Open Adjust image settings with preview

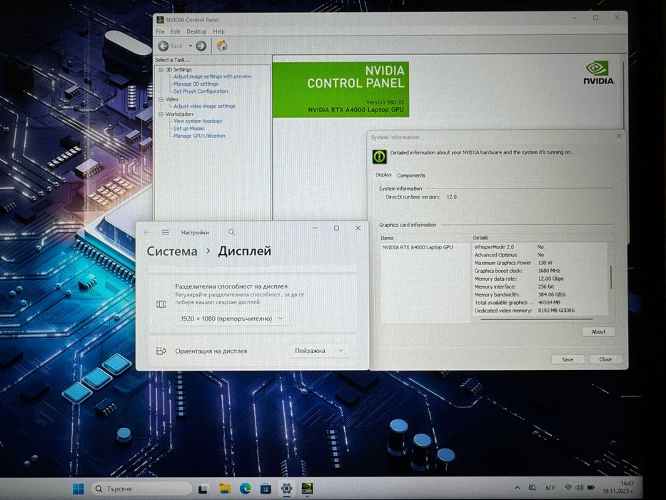(213, 76)
